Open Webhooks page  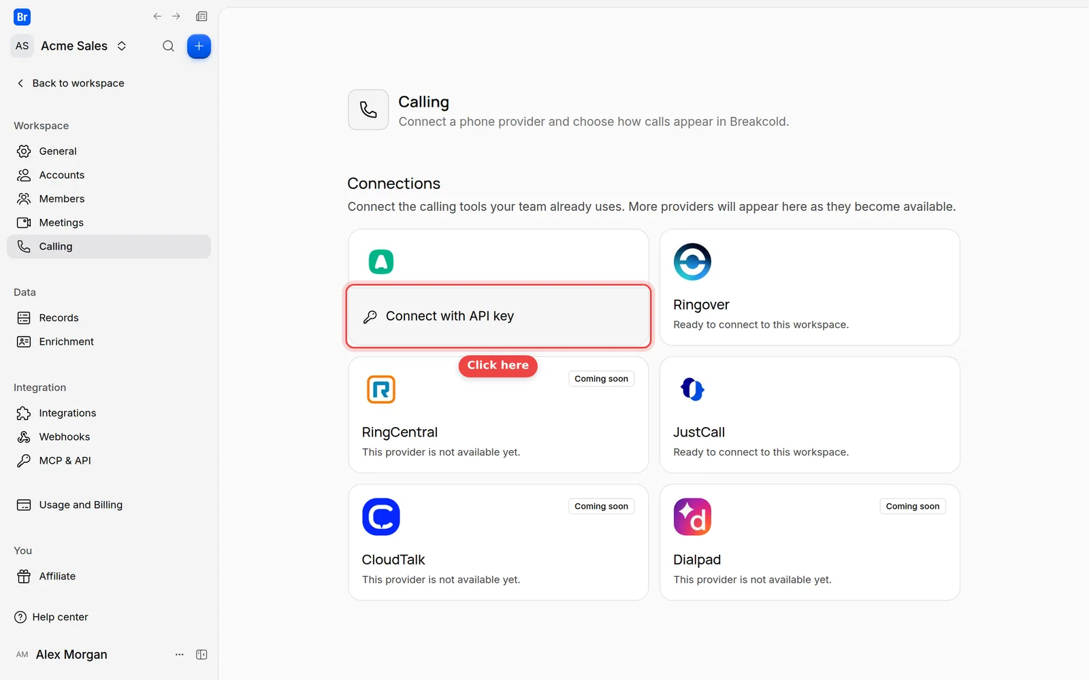109,437
